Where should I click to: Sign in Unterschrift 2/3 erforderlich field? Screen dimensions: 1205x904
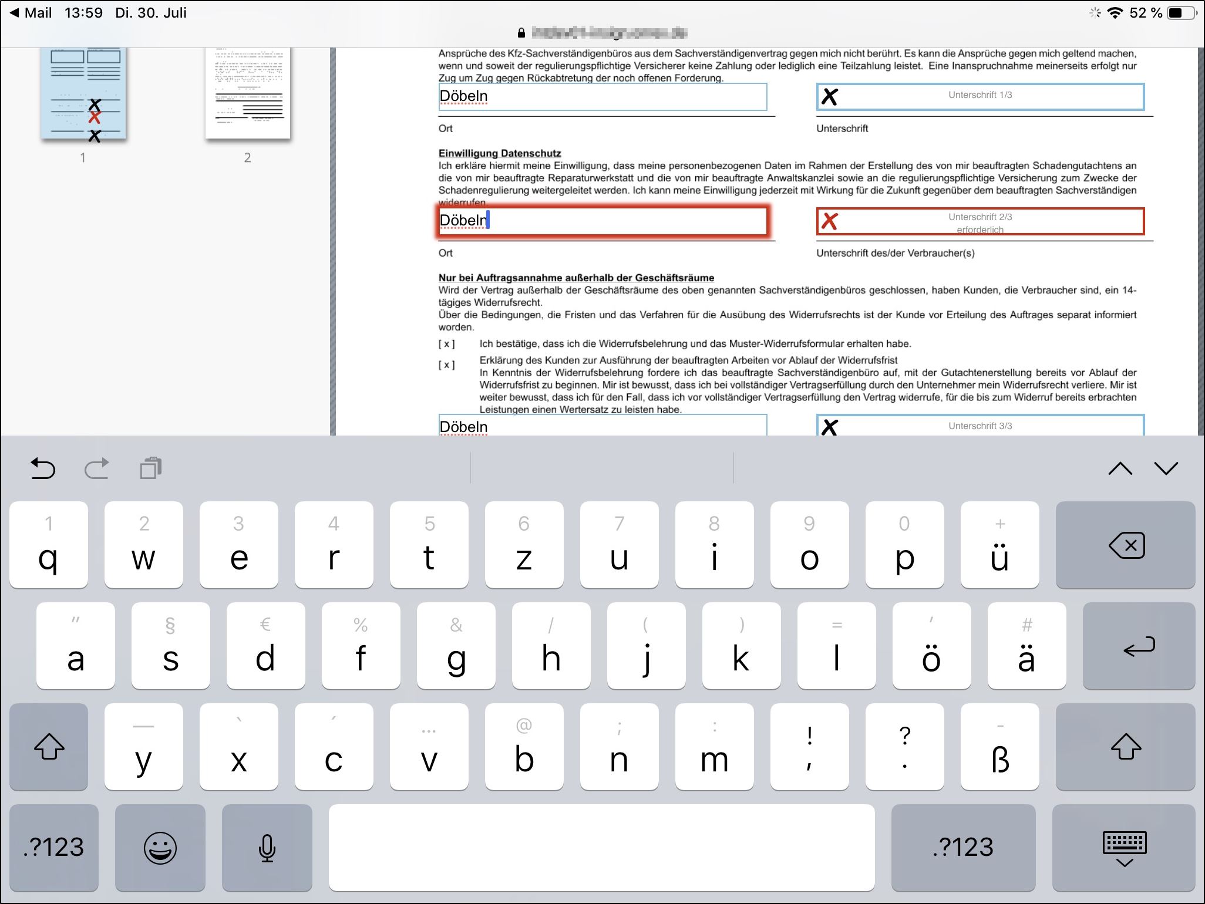pos(980,221)
